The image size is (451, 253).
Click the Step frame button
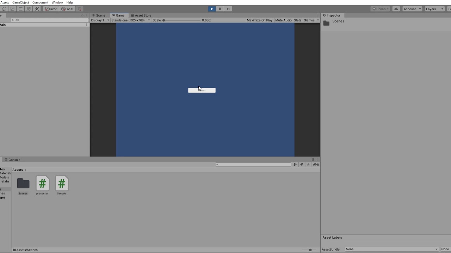(x=228, y=9)
